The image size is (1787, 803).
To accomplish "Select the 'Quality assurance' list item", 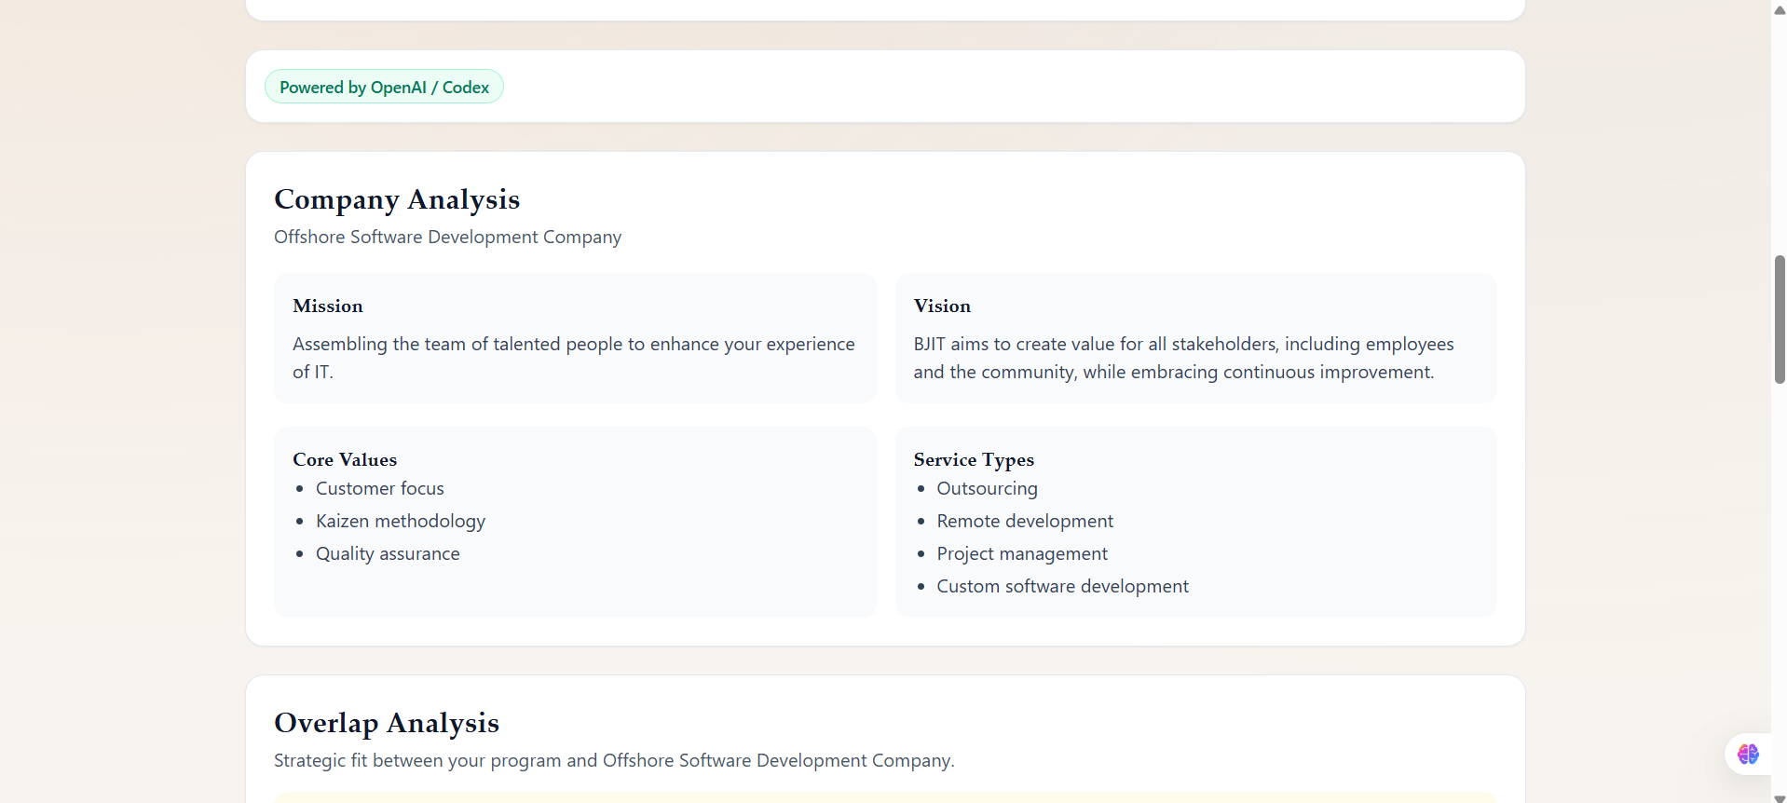I will click(x=388, y=554).
